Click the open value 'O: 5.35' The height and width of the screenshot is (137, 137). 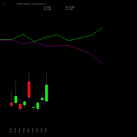click(47, 9)
